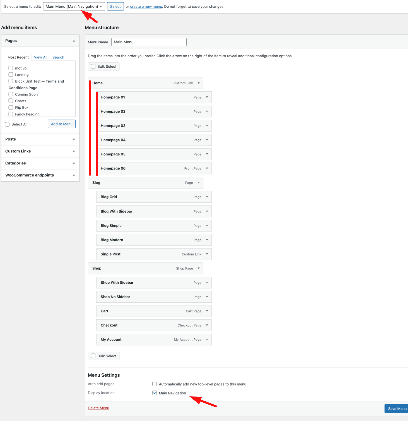Check the motivo page checkbox
Image resolution: width=408 pixels, height=421 pixels.
coord(11,68)
